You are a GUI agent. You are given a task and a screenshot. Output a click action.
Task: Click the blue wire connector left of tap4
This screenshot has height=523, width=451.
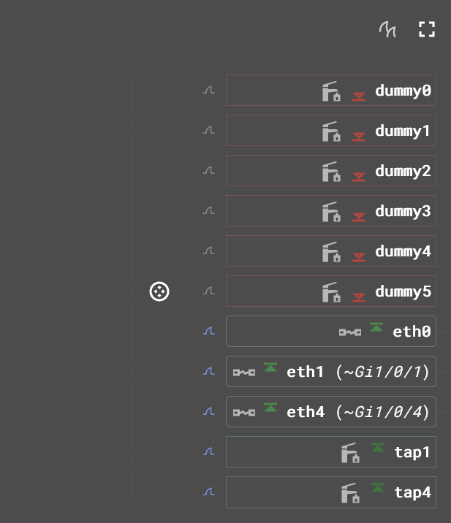(x=209, y=492)
